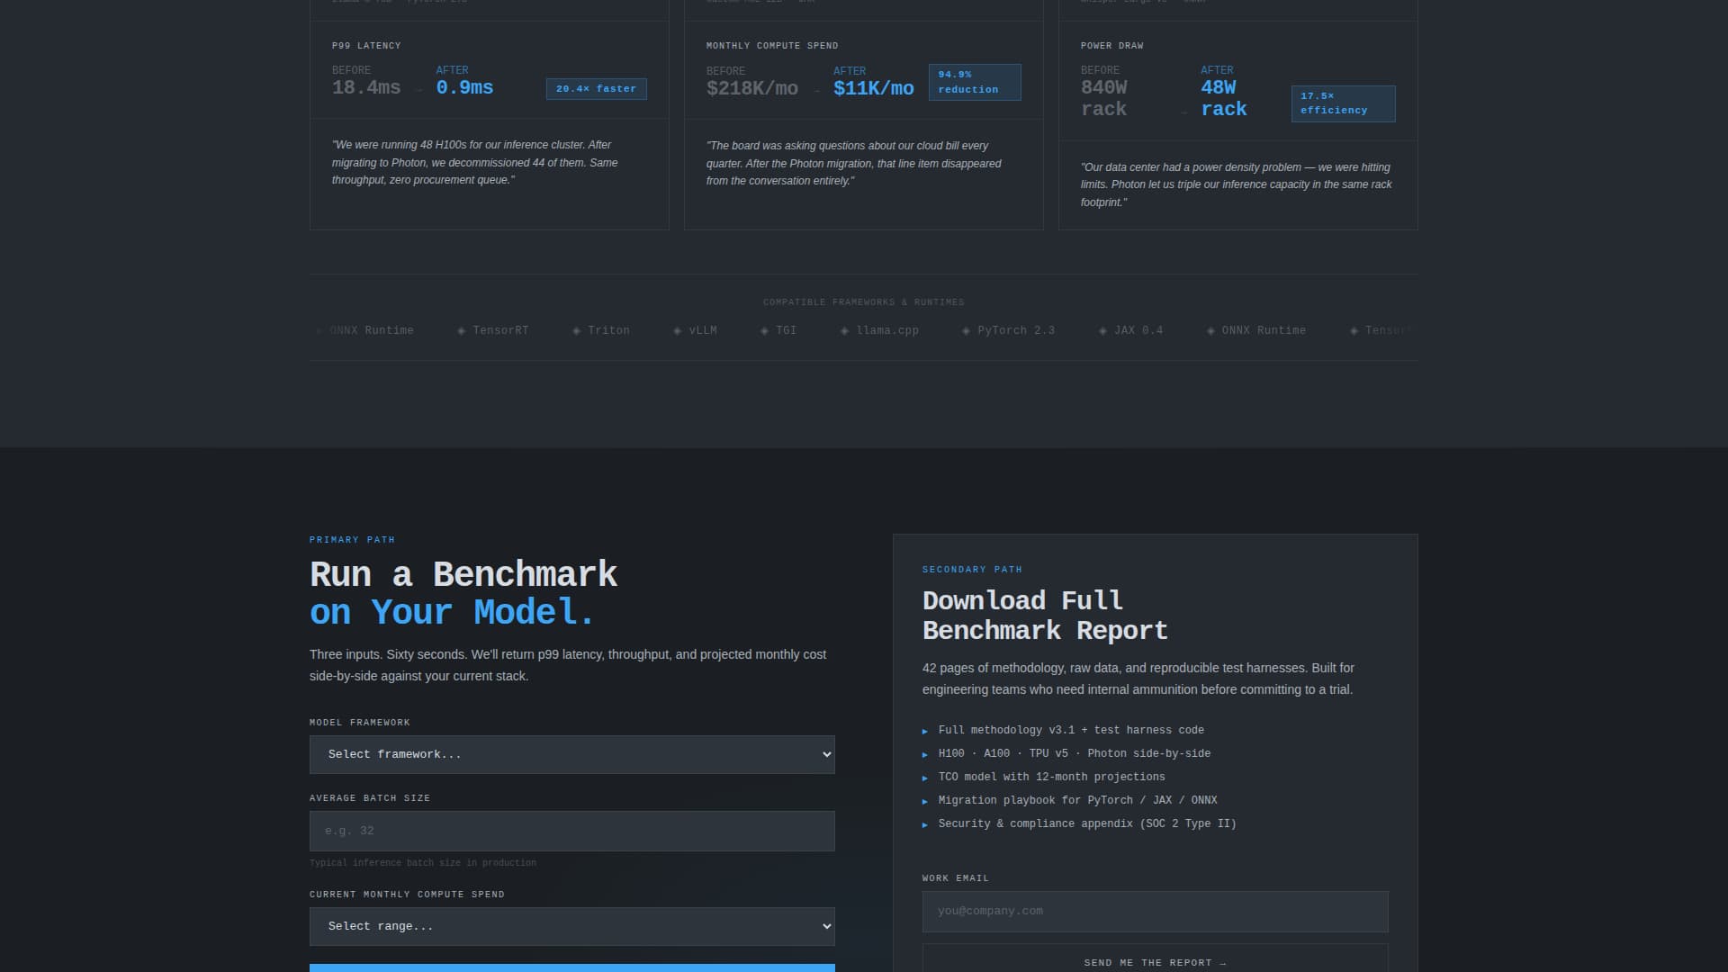The image size is (1728, 972).
Task: Click the blue benchmark submit button
Action: (571, 967)
